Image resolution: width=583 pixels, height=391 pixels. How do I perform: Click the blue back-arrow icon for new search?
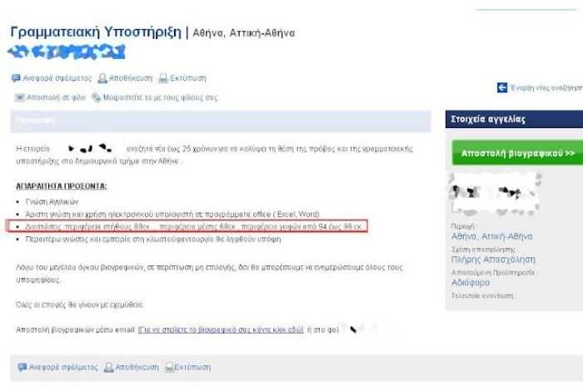pos(502,87)
